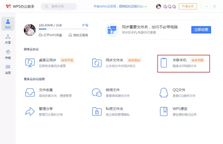Click the 同步文件夹 title text
Viewport: 223px width, 144px height.
click(114, 60)
